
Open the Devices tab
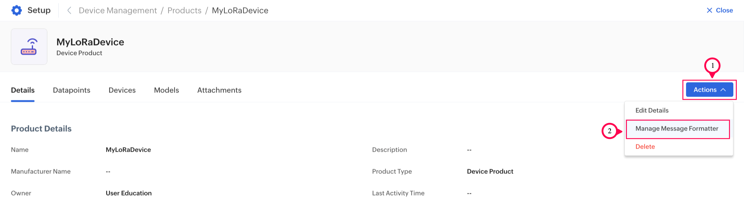click(122, 90)
